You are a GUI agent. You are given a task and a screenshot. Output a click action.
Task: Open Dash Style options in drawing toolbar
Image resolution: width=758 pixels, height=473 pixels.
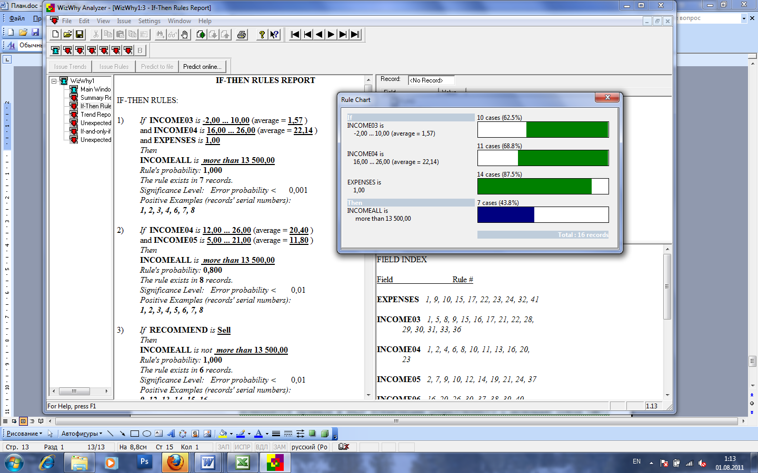click(x=288, y=434)
